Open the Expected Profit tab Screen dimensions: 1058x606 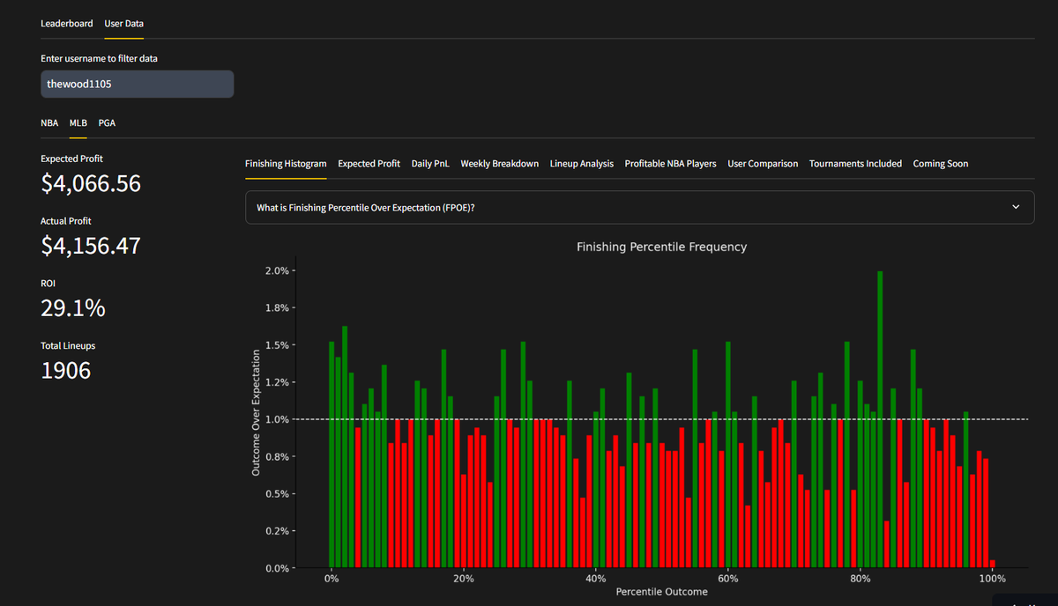point(369,164)
